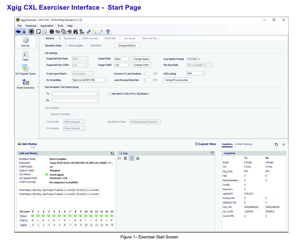Screen dimensions: 295x244
Task: Refresh the Link and States panel
Action: pos(112,153)
